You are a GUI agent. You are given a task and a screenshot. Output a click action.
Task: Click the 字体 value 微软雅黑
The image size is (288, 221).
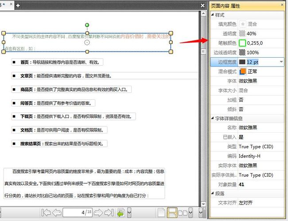coord(248,81)
